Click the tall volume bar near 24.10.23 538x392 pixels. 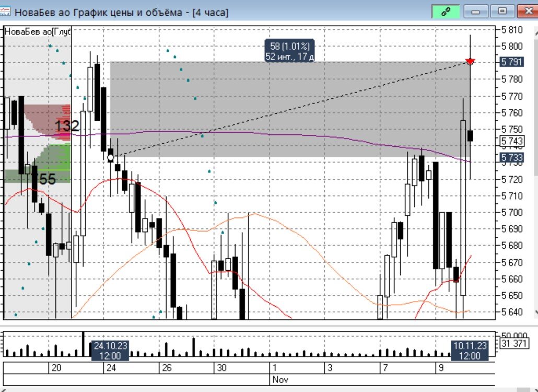click(83, 344)
